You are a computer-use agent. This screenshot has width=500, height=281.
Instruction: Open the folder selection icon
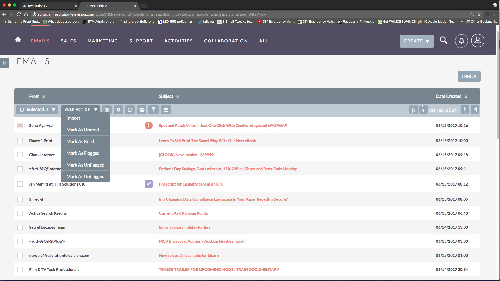pos(142,110)
